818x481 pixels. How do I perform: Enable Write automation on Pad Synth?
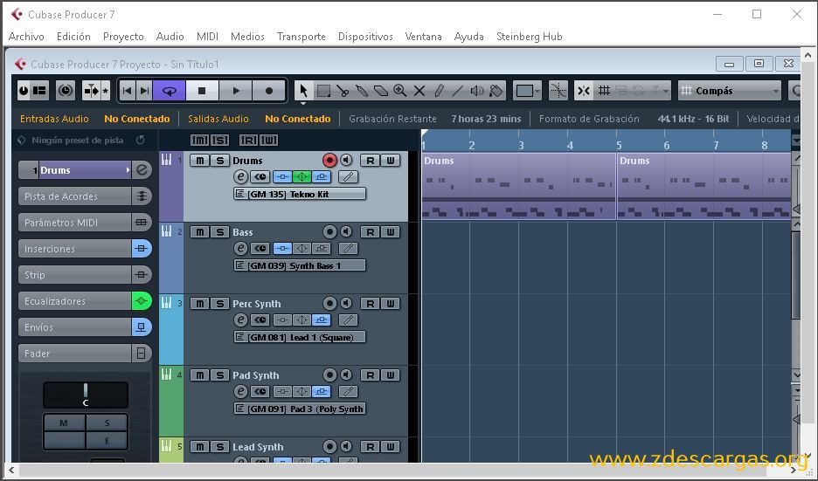click(391, 374)
